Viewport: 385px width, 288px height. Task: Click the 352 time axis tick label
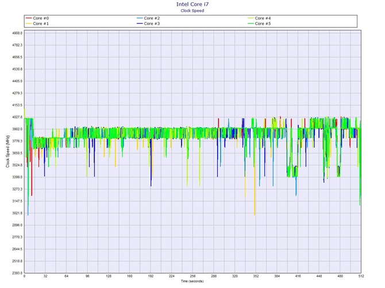coord(256,276)
